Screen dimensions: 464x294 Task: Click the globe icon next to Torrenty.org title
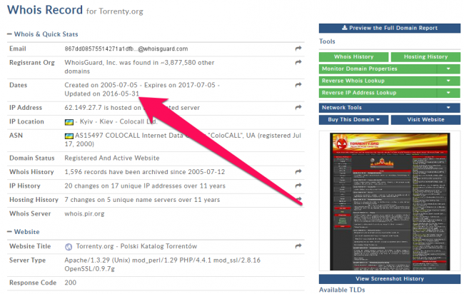tap(69, 247)
